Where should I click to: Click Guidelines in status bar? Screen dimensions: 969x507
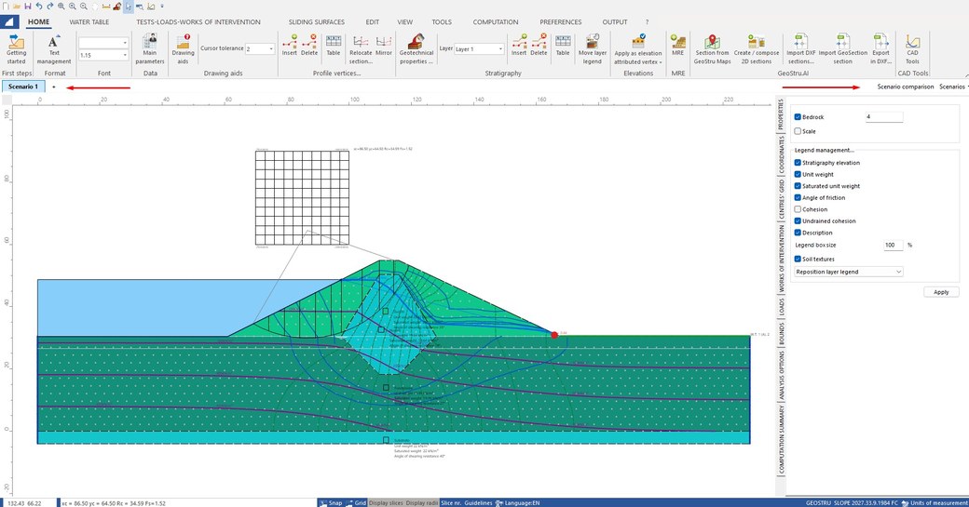pyautogui.click(x=478, y=502)
